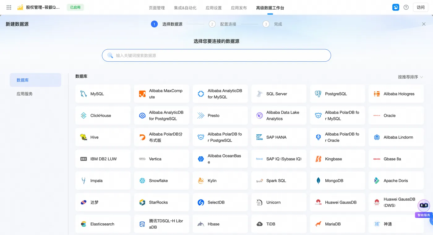Select the 达梦 data source label

tap(94, 202)
